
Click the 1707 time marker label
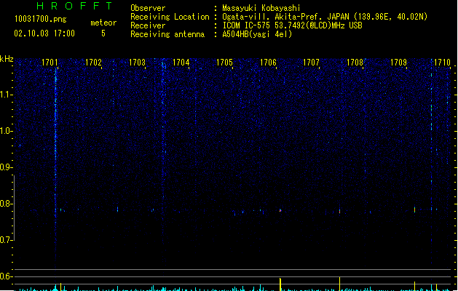click(311, 63)
